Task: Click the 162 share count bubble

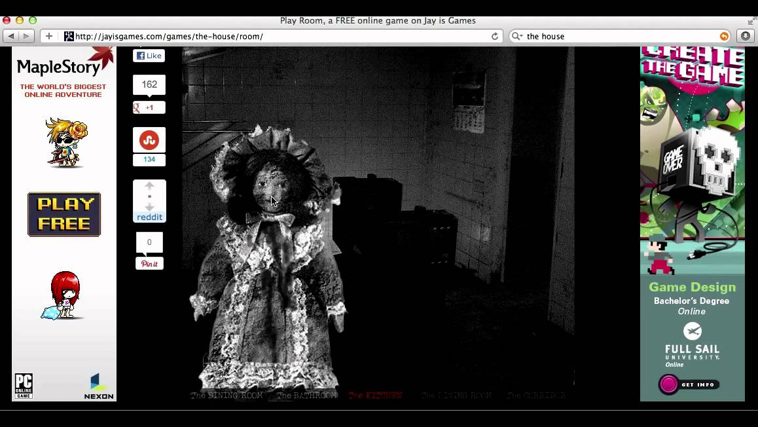Action: pyautogui.click(x=149, y=84)
